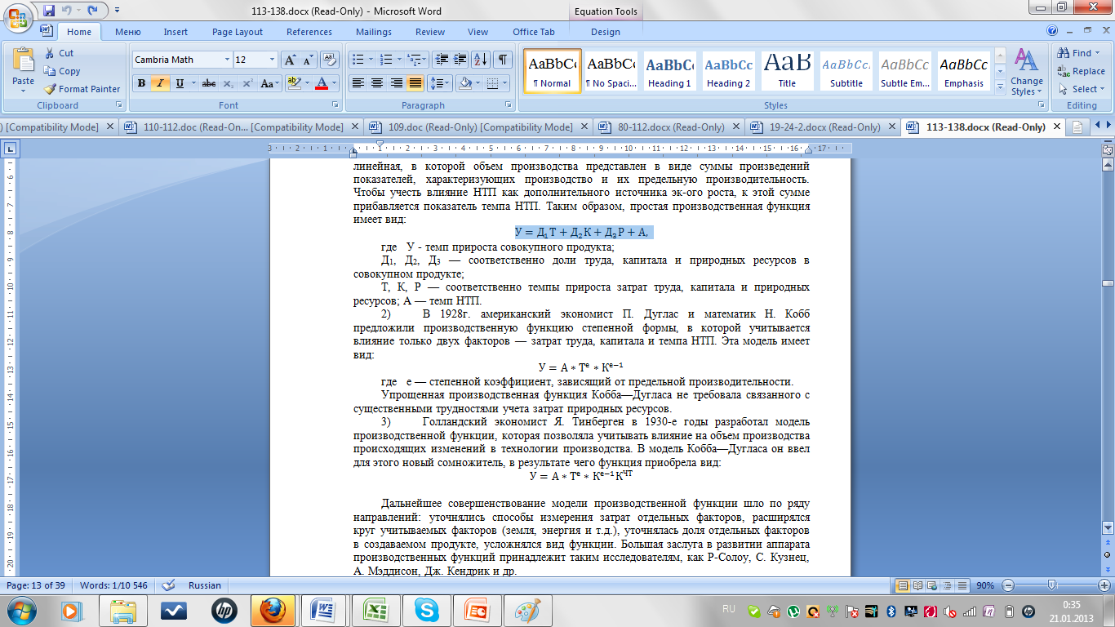This screenshot has height=627, width=1115.
Task: Toggle Print Layout view button
Action: [903, 585]
